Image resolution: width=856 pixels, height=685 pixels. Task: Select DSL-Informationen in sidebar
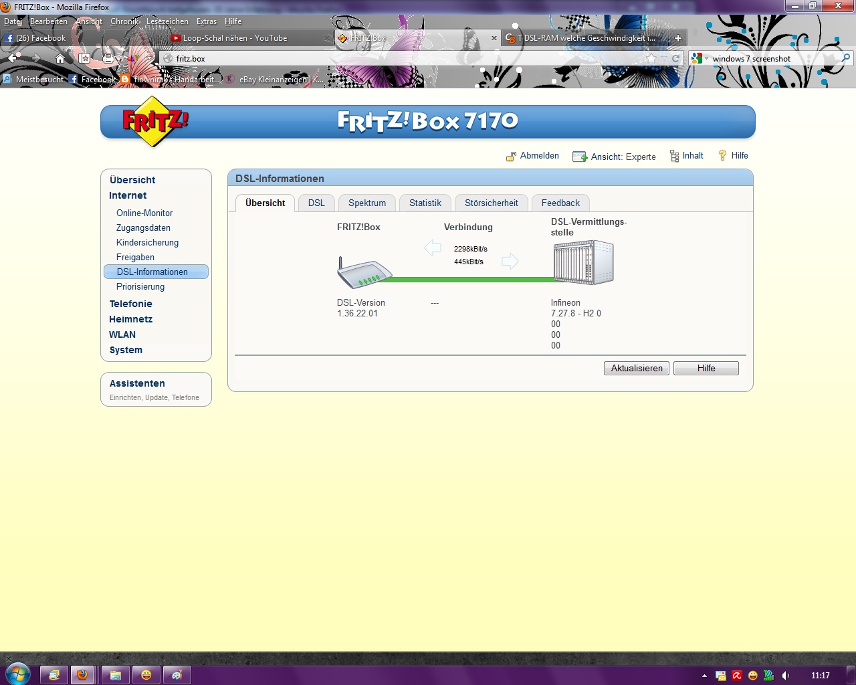coord(156,272)
